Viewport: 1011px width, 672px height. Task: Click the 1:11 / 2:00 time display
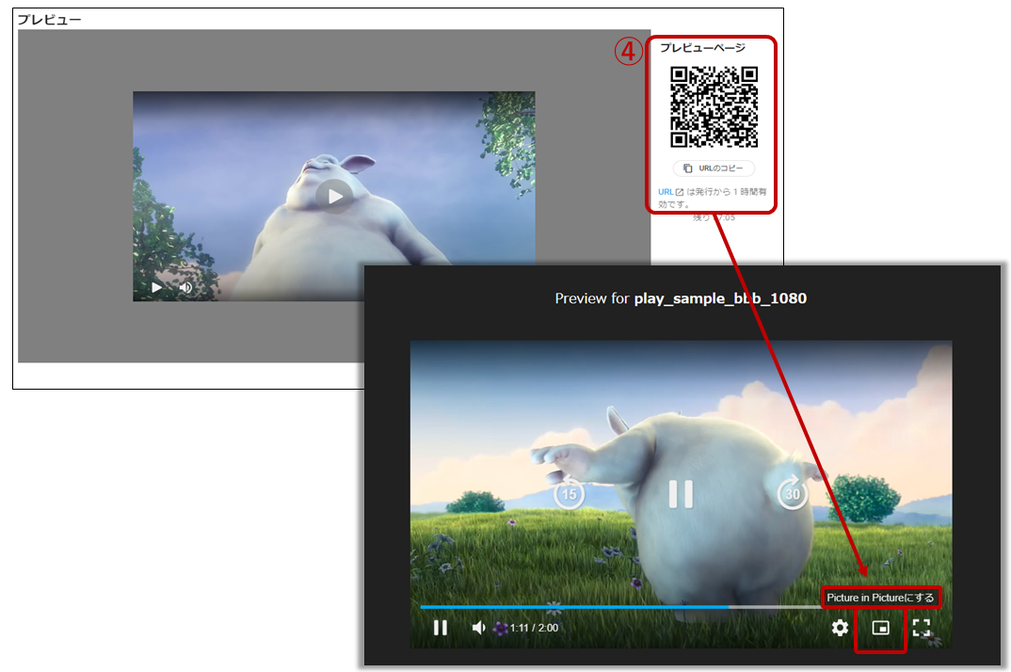(x=534, y=628)
